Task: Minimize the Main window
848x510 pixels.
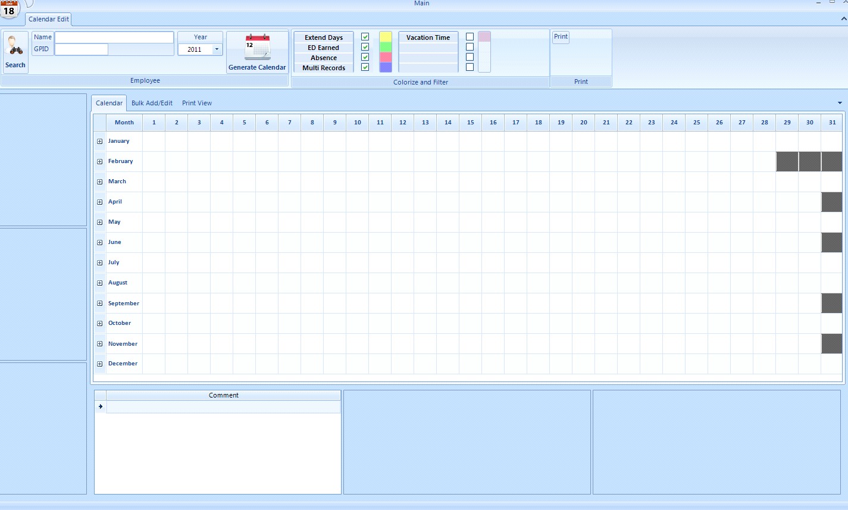Action: 819,3
